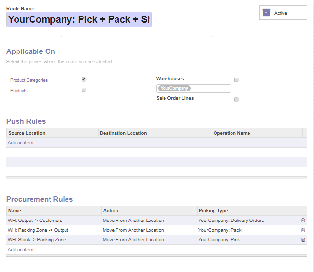Add an item to Push Rules
Viewport: 314px width, 272px height.
20,143
